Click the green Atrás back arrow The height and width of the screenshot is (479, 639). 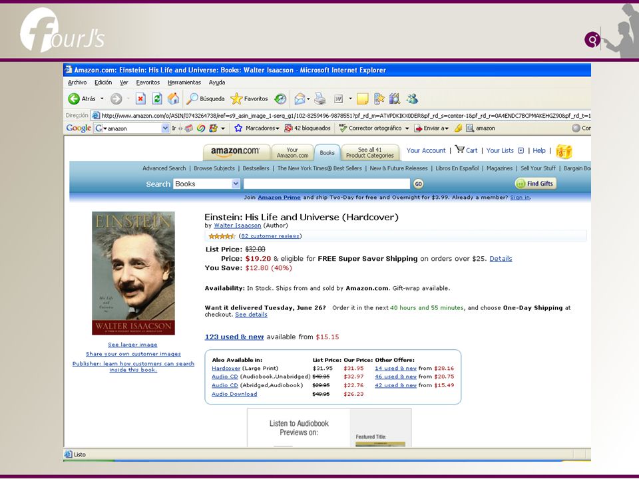click(74, 98)
